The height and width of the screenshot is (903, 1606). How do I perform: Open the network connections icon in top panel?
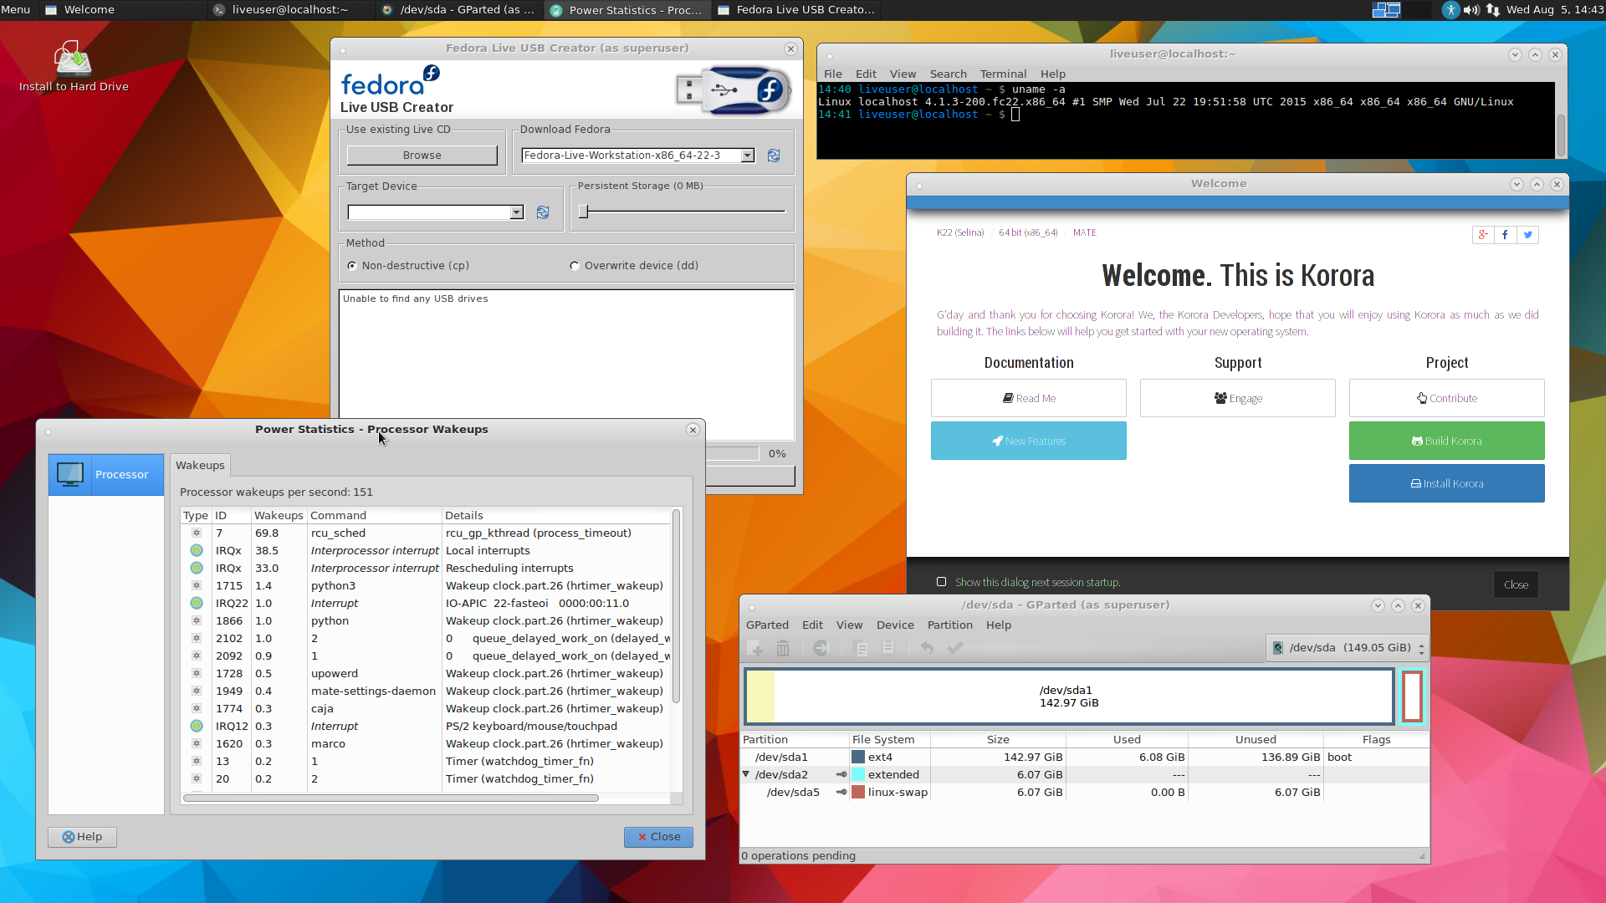pos(1493,10)
